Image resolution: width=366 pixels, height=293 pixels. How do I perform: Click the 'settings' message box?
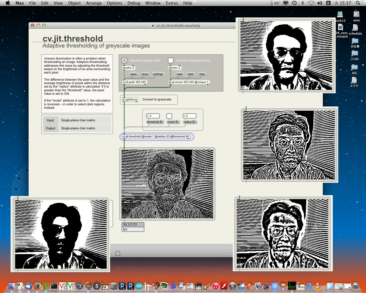(158, 74)
